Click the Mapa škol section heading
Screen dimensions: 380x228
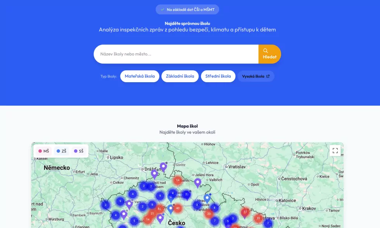tap(187, 126)
